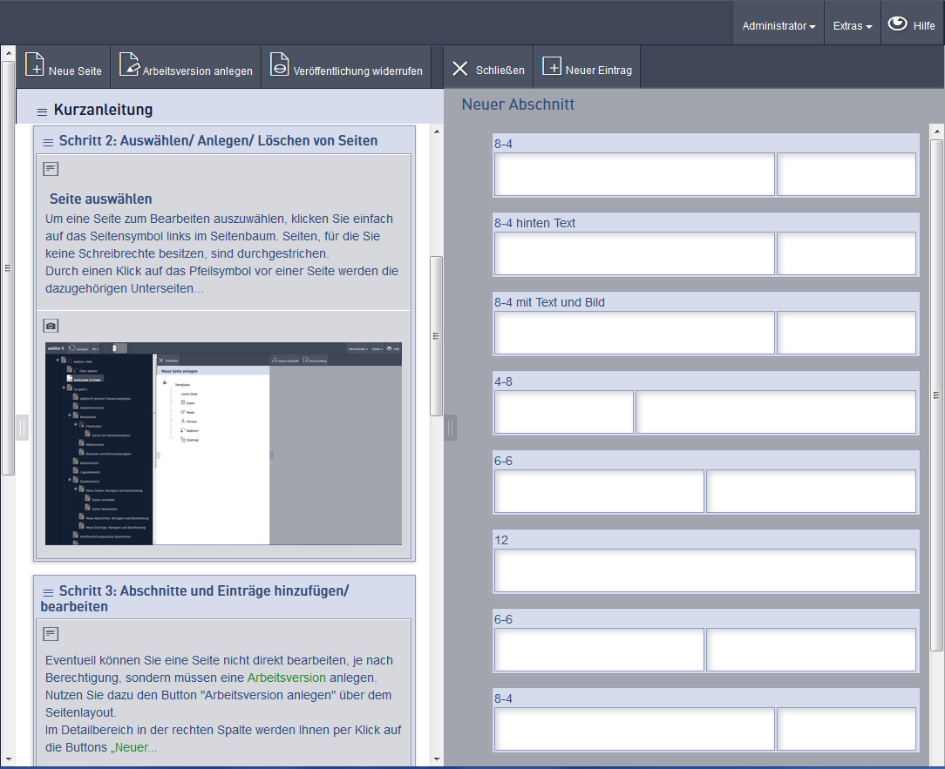Click the embedded page tree screenshot thumbnail

tap(223, 443)
